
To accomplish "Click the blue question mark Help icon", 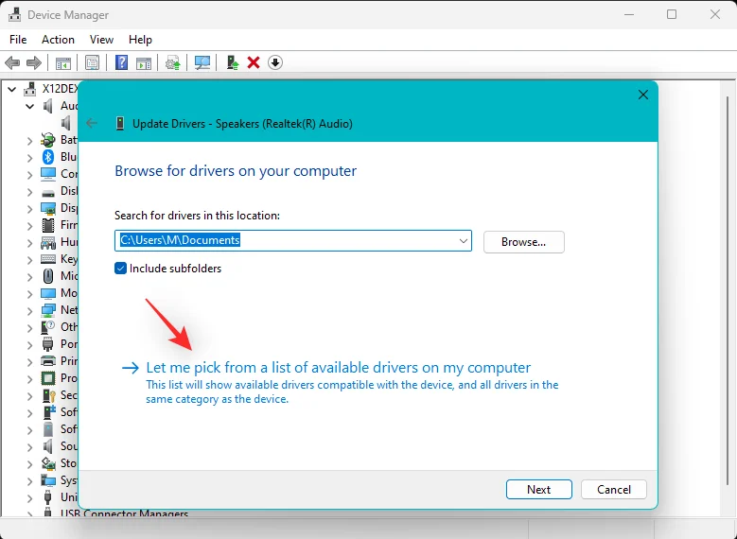I will click(x=121, y=62).
